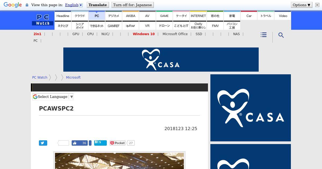Open the クラウド tab

point(80,16)
